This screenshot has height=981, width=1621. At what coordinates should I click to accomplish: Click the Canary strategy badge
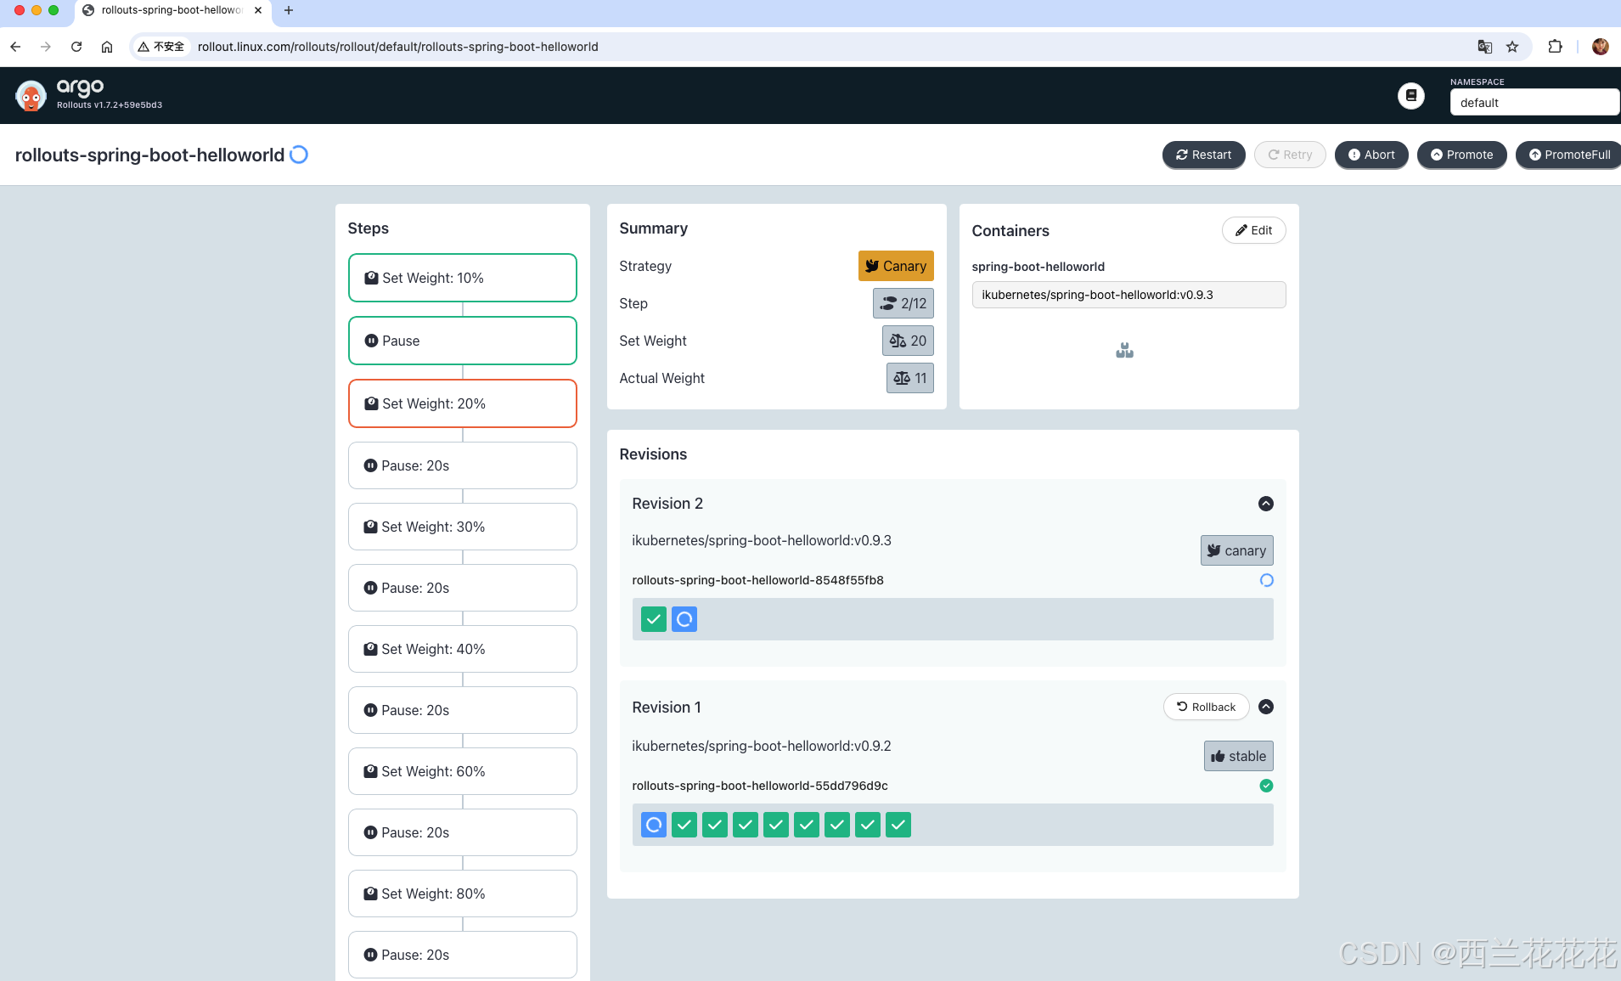point(896,266)
